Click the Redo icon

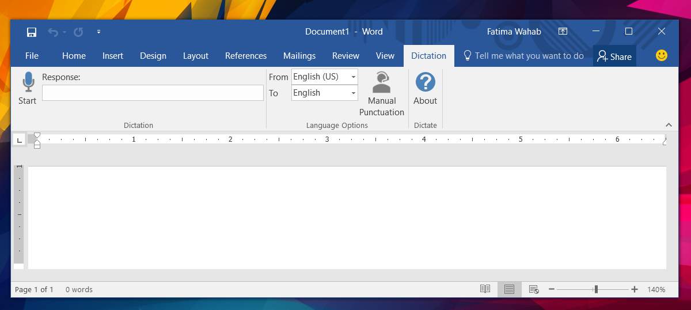pos(78,32)
